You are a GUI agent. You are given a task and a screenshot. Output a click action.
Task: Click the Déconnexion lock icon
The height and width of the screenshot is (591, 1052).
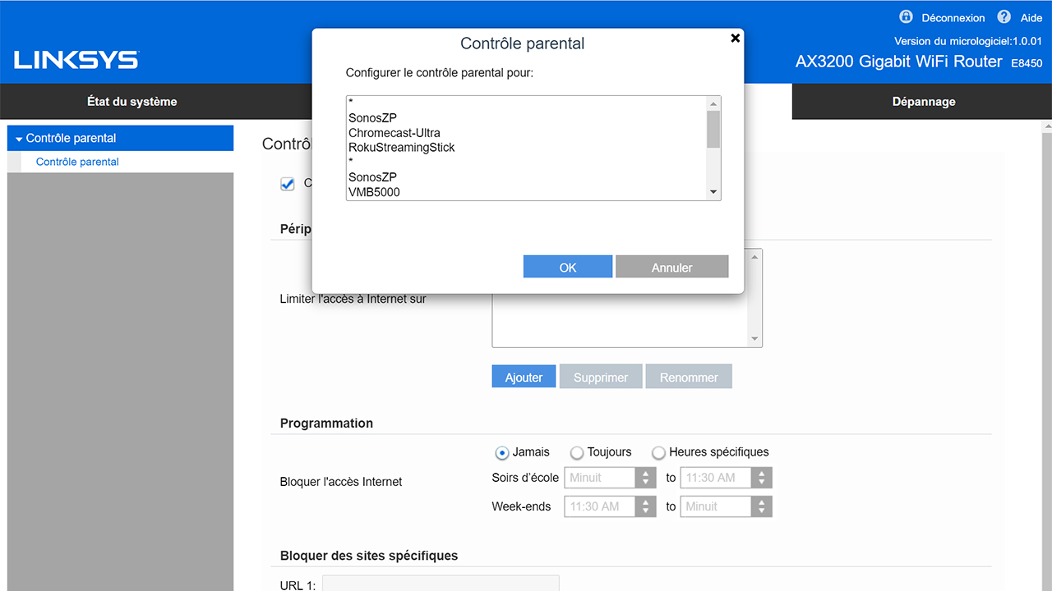907,17
